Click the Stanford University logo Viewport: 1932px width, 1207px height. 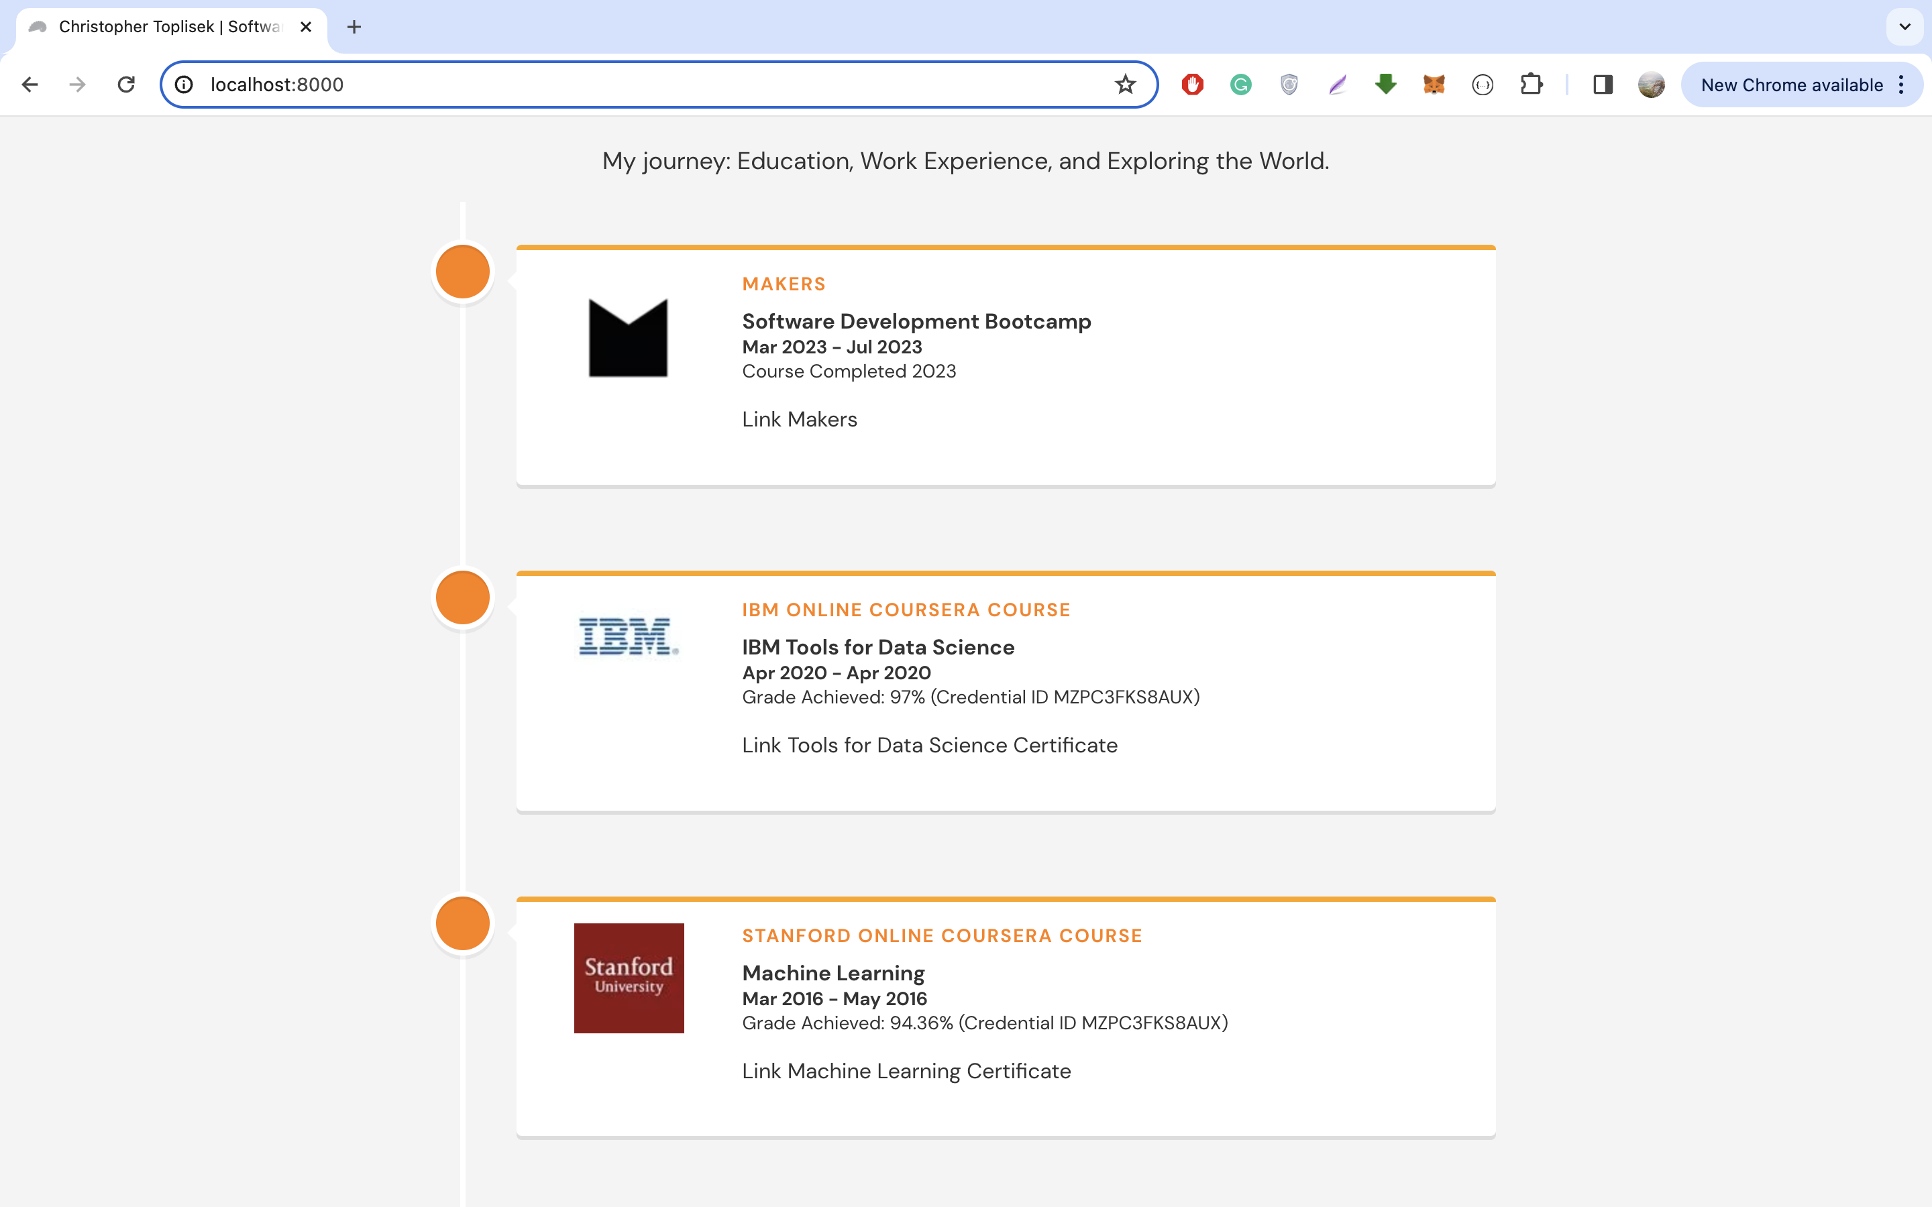629,978
